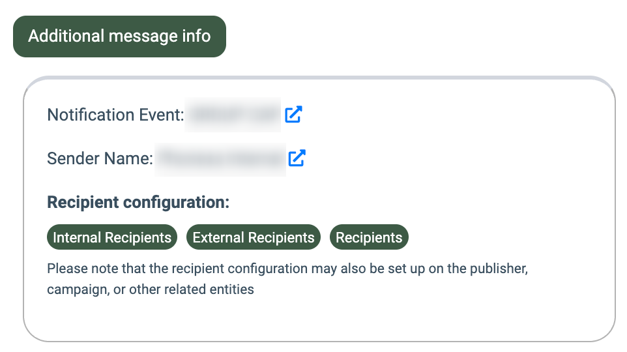Open the Sender Name external link icon
This screenshot has height=352, width=627.
pyautogui.click(x=297, y=158)
